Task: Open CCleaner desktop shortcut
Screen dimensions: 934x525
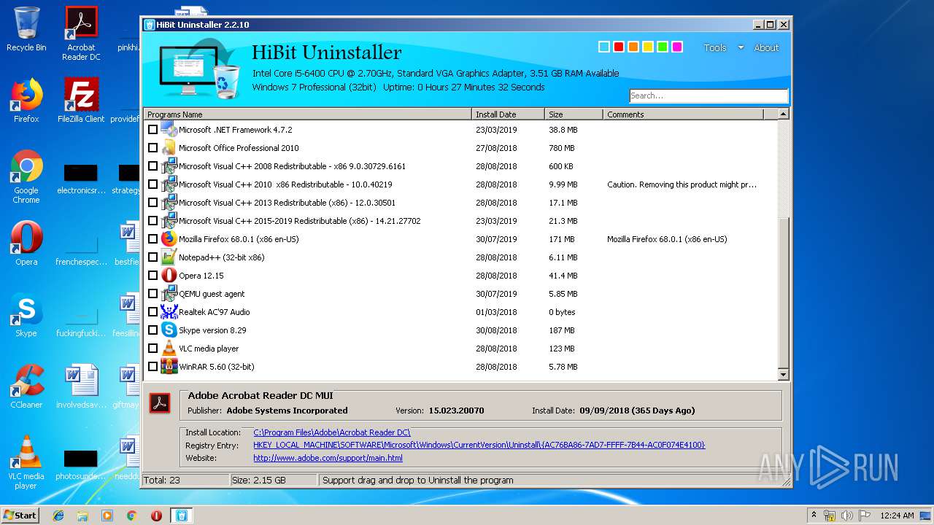Action: [26, 386]
